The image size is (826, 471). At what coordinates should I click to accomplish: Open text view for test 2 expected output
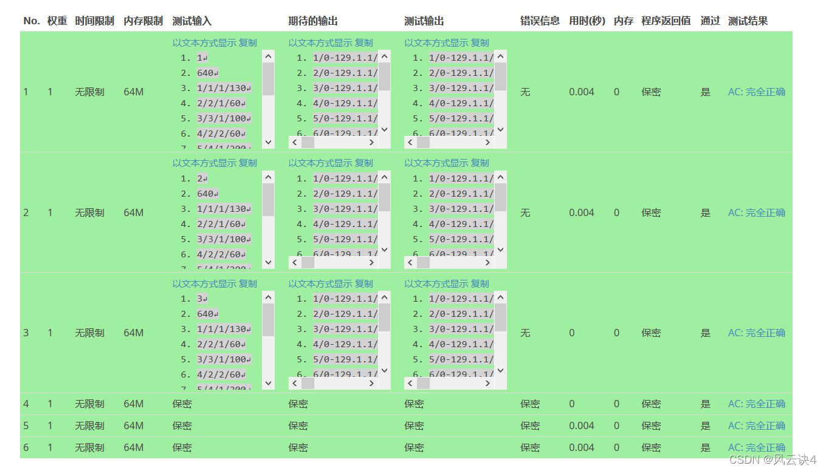pos(320,163)
